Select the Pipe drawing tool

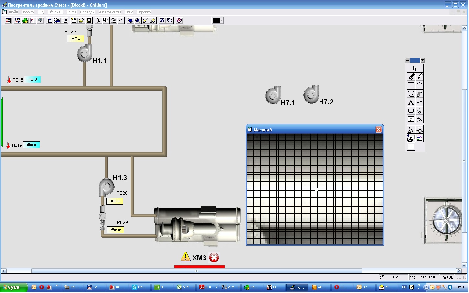click(x=419, y=94)
